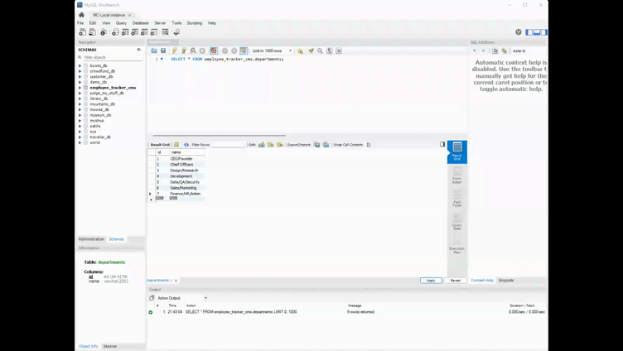This screenshot has height=351, width=623.
Task: Create a new view in active schema
Action: [135, 32]
